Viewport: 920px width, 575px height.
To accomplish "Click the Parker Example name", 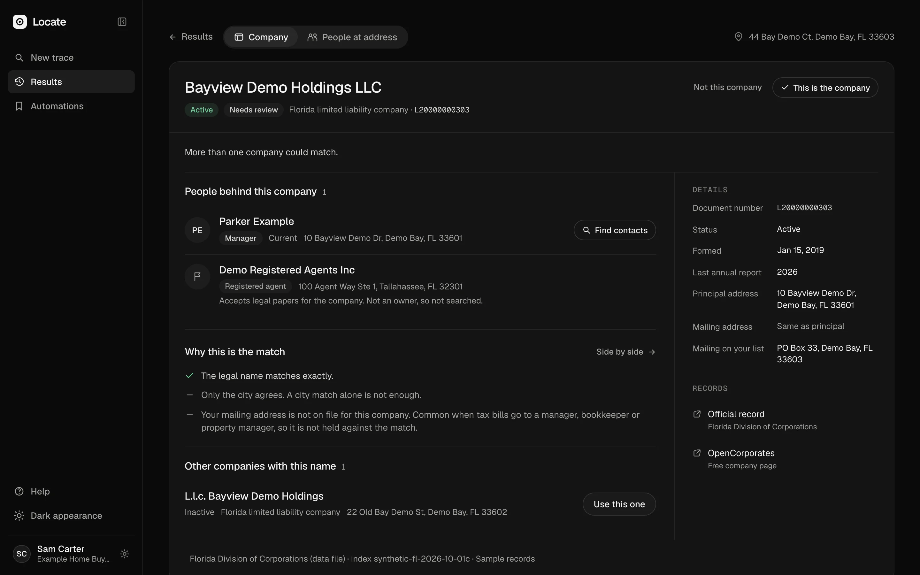I will (256, 221).
